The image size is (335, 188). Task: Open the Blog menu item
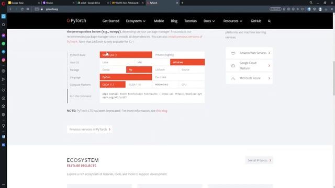pyautogui.click(x=174, y=21)
